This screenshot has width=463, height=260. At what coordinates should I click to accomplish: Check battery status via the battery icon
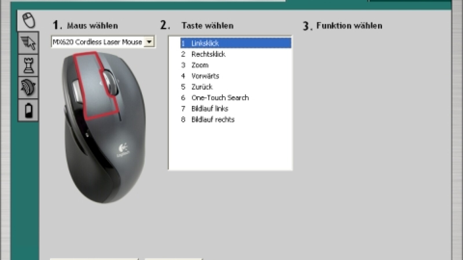(29, 111)
